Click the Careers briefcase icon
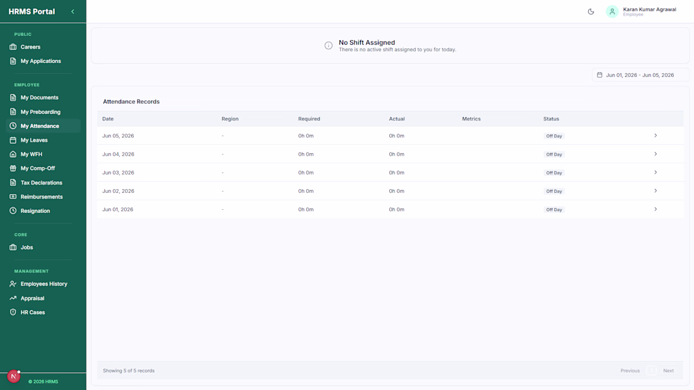Viewport: 694px width, 390px height. click(13, 47)
